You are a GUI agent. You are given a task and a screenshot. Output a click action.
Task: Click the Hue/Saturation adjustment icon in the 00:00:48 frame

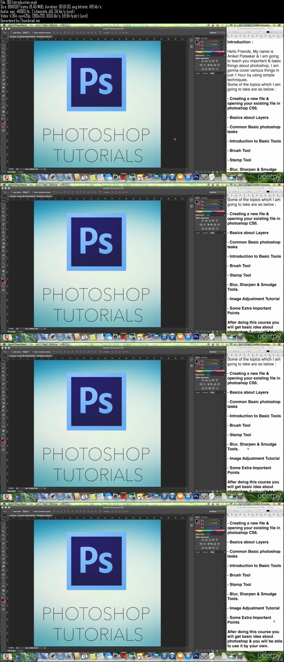click(x=201, y=544)
